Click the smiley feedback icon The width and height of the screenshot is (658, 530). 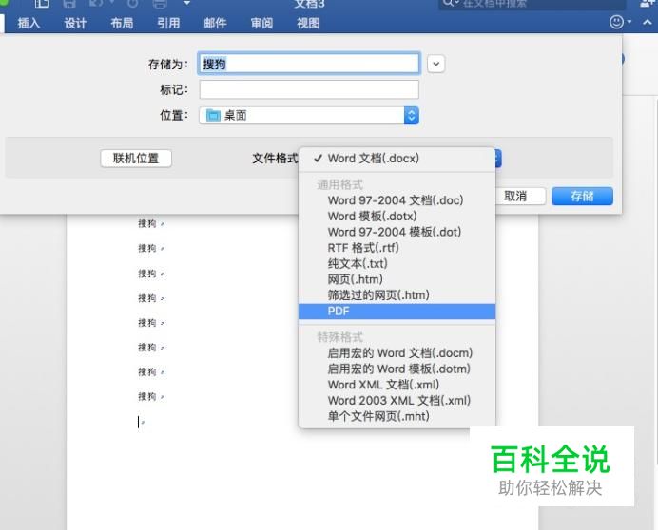coord(616,22)
